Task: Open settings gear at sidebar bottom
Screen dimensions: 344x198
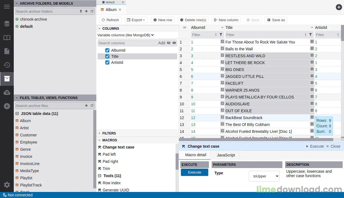Action: [x=7, y=185]
